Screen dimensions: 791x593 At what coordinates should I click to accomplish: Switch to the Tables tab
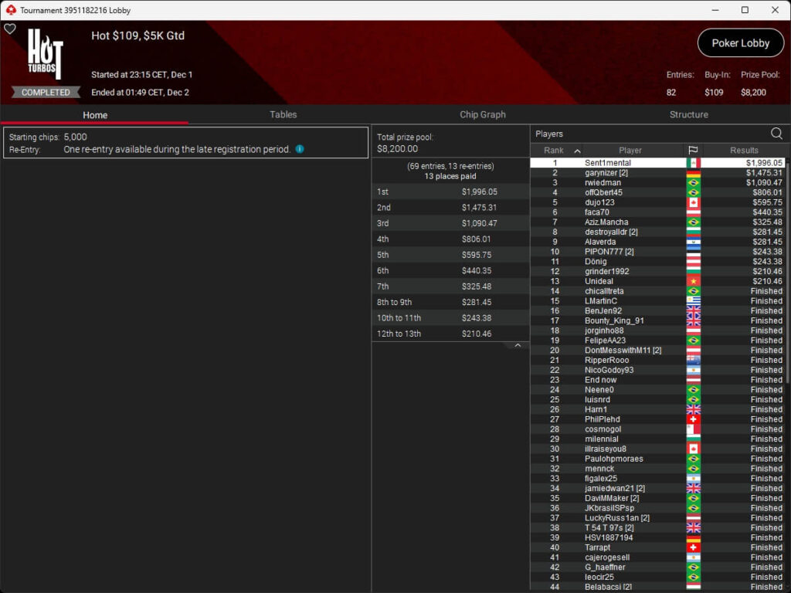(283, 114)
